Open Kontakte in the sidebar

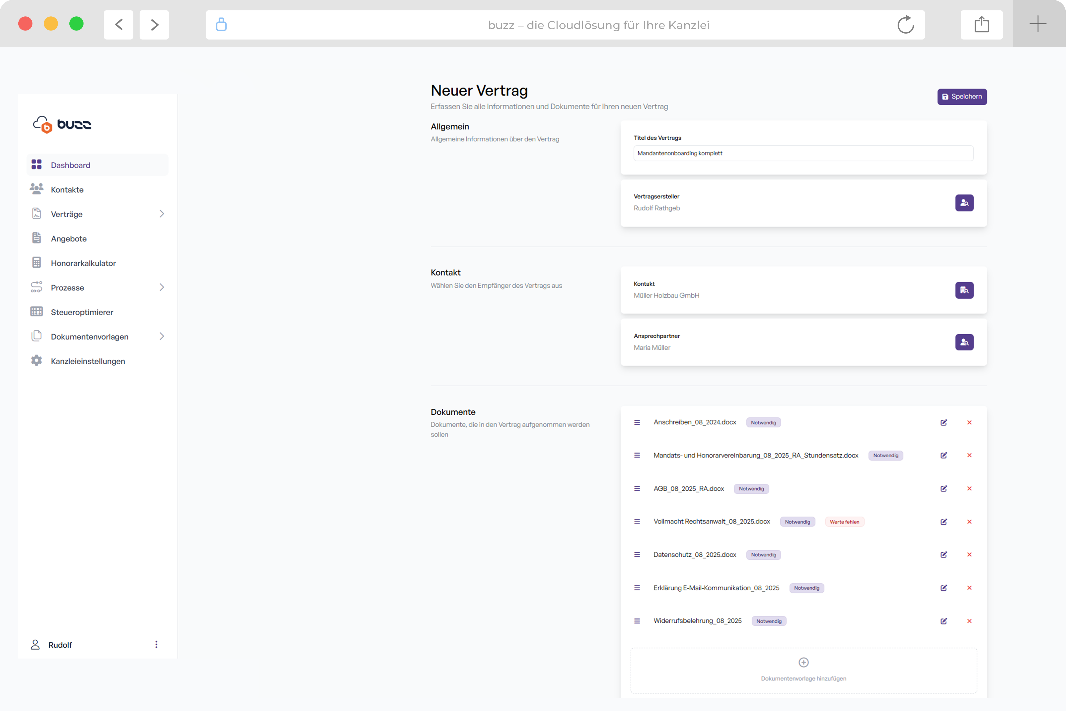(x=67, y=190)
